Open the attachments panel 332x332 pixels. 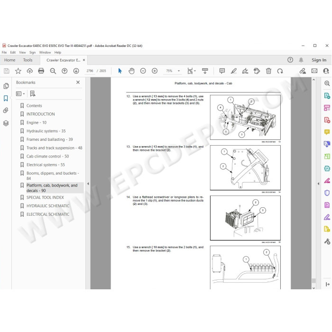[x=6, y=111]
